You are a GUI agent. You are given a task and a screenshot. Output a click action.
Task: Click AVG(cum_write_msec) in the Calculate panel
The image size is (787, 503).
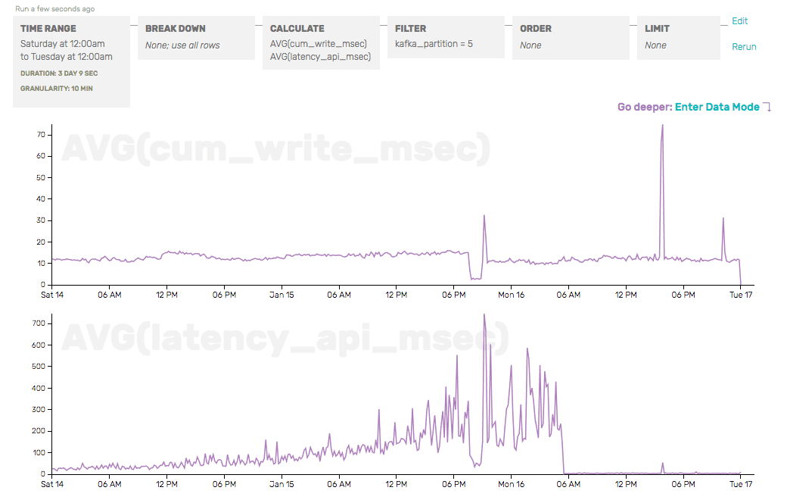[318, 44]
